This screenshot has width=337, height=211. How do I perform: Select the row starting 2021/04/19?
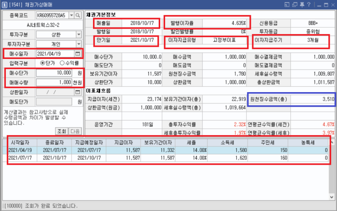coord(166,150)
